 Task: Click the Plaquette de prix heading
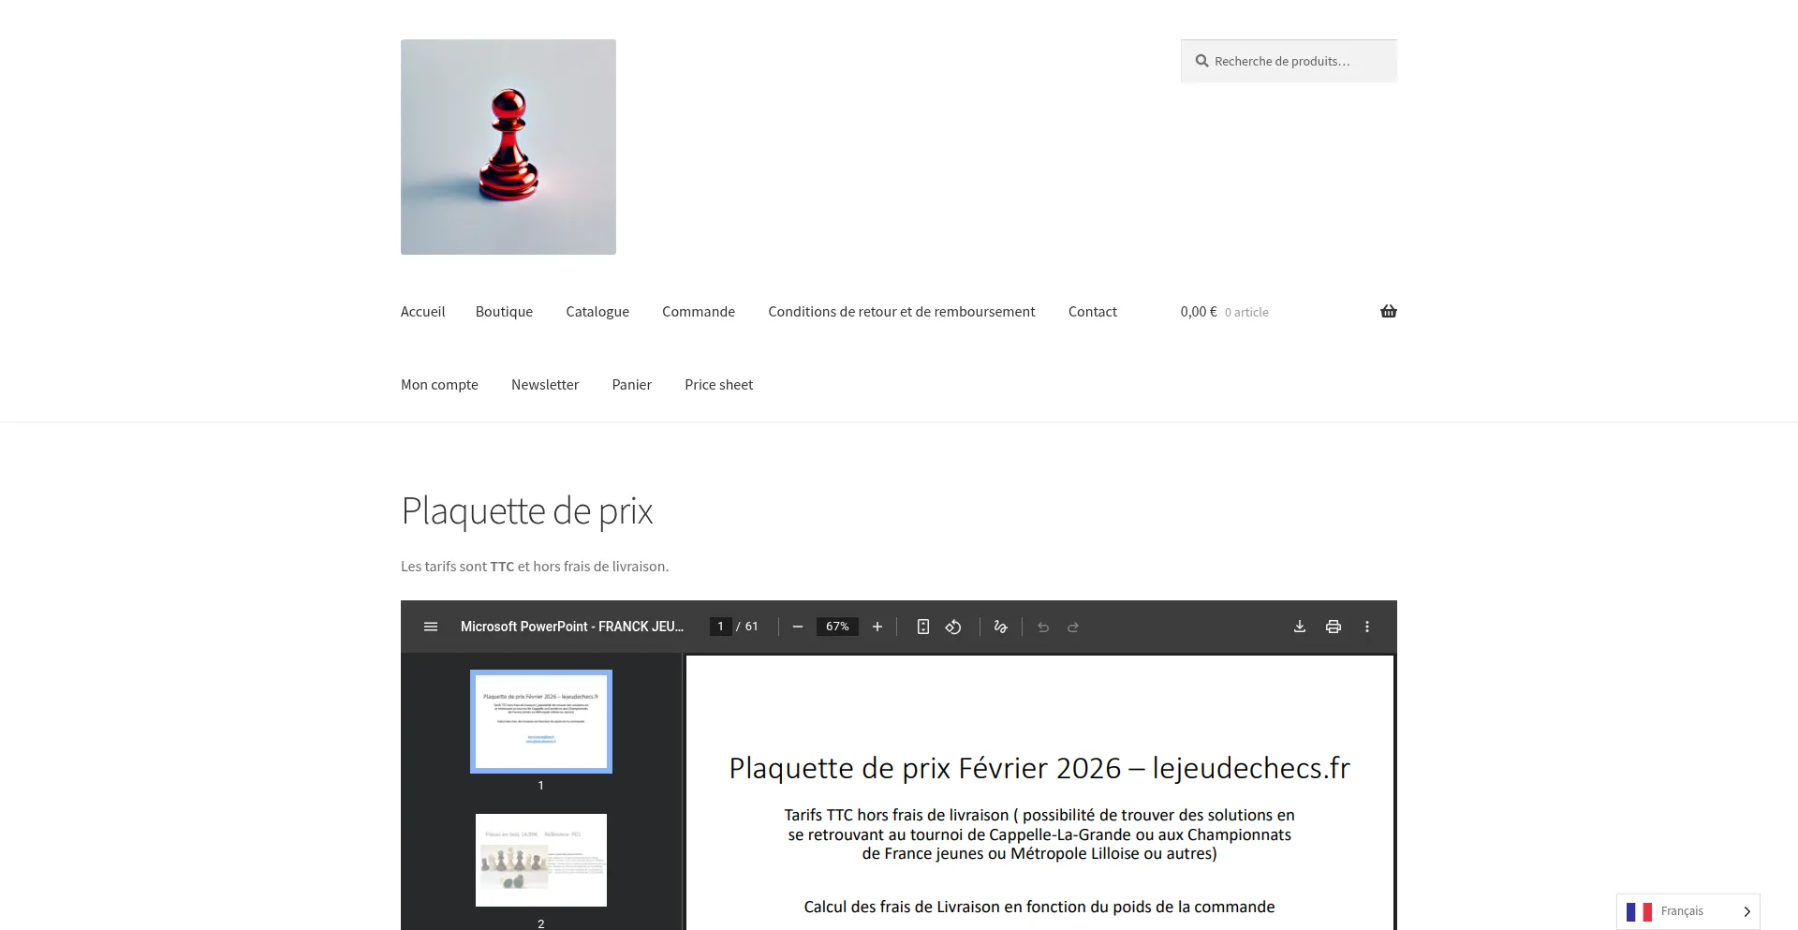(527, 511)
